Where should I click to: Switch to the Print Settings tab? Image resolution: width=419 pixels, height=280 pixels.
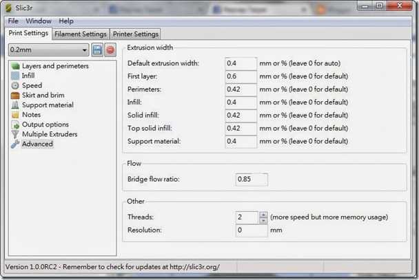(x=28, y=33)
